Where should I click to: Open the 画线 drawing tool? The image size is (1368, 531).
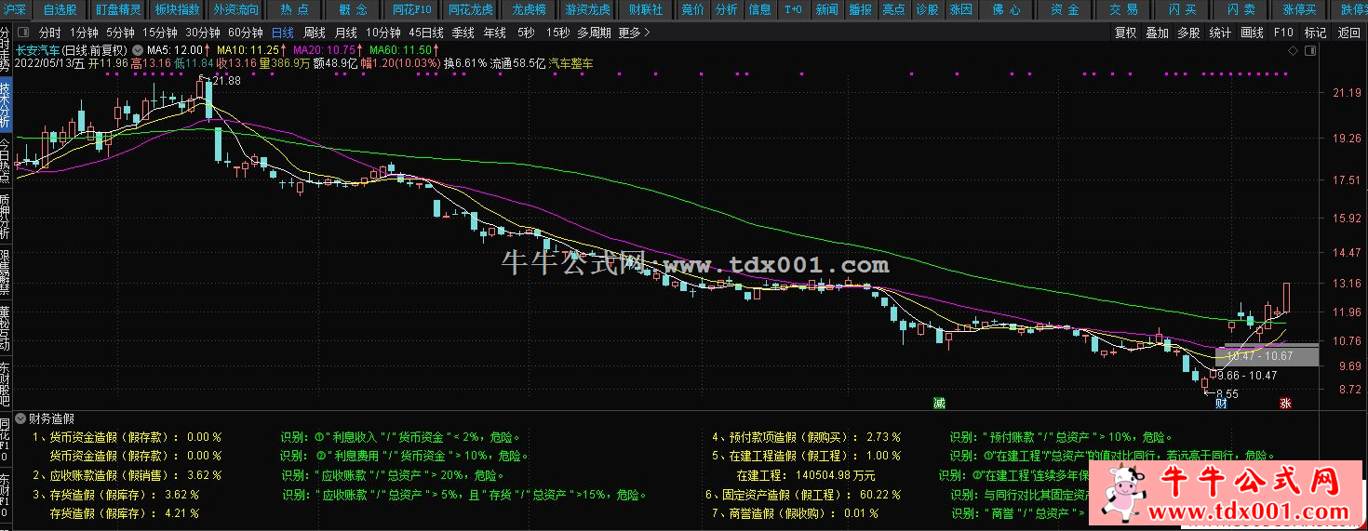point(1252,33)
